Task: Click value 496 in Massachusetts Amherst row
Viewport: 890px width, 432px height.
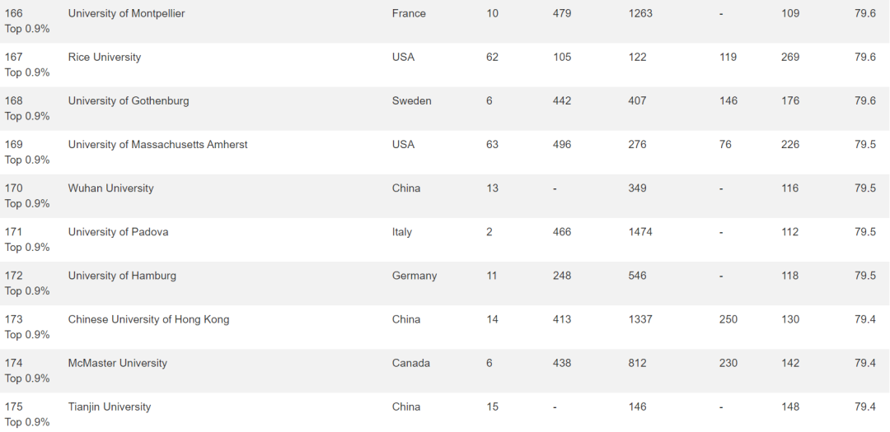Action: coord(562,145)
